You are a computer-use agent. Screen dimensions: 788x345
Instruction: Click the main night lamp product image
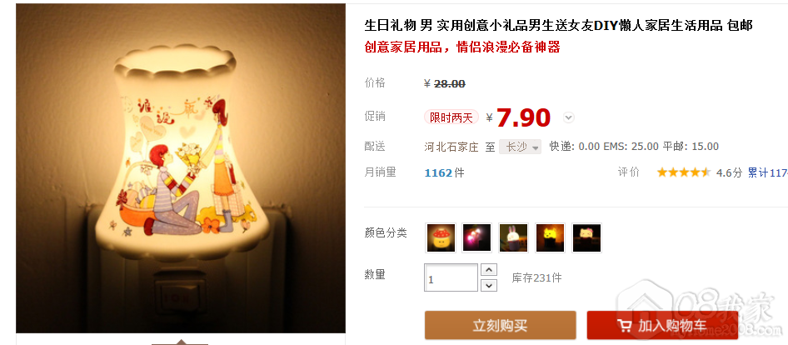(181, 168)
